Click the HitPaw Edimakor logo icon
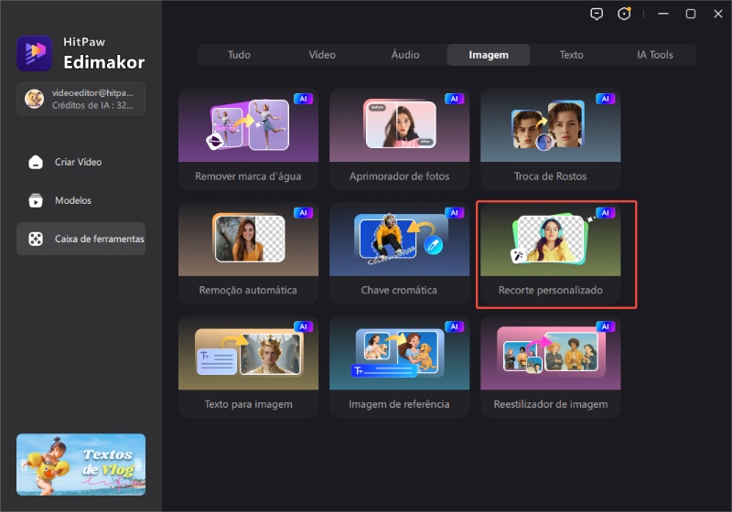The height and width of the screenshot is (512, 732). 35,53
